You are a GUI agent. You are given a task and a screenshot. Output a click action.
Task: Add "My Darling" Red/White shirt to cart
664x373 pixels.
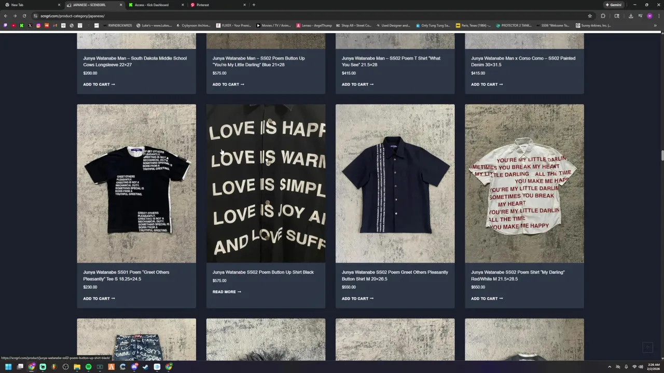click(x=487, y=298)
